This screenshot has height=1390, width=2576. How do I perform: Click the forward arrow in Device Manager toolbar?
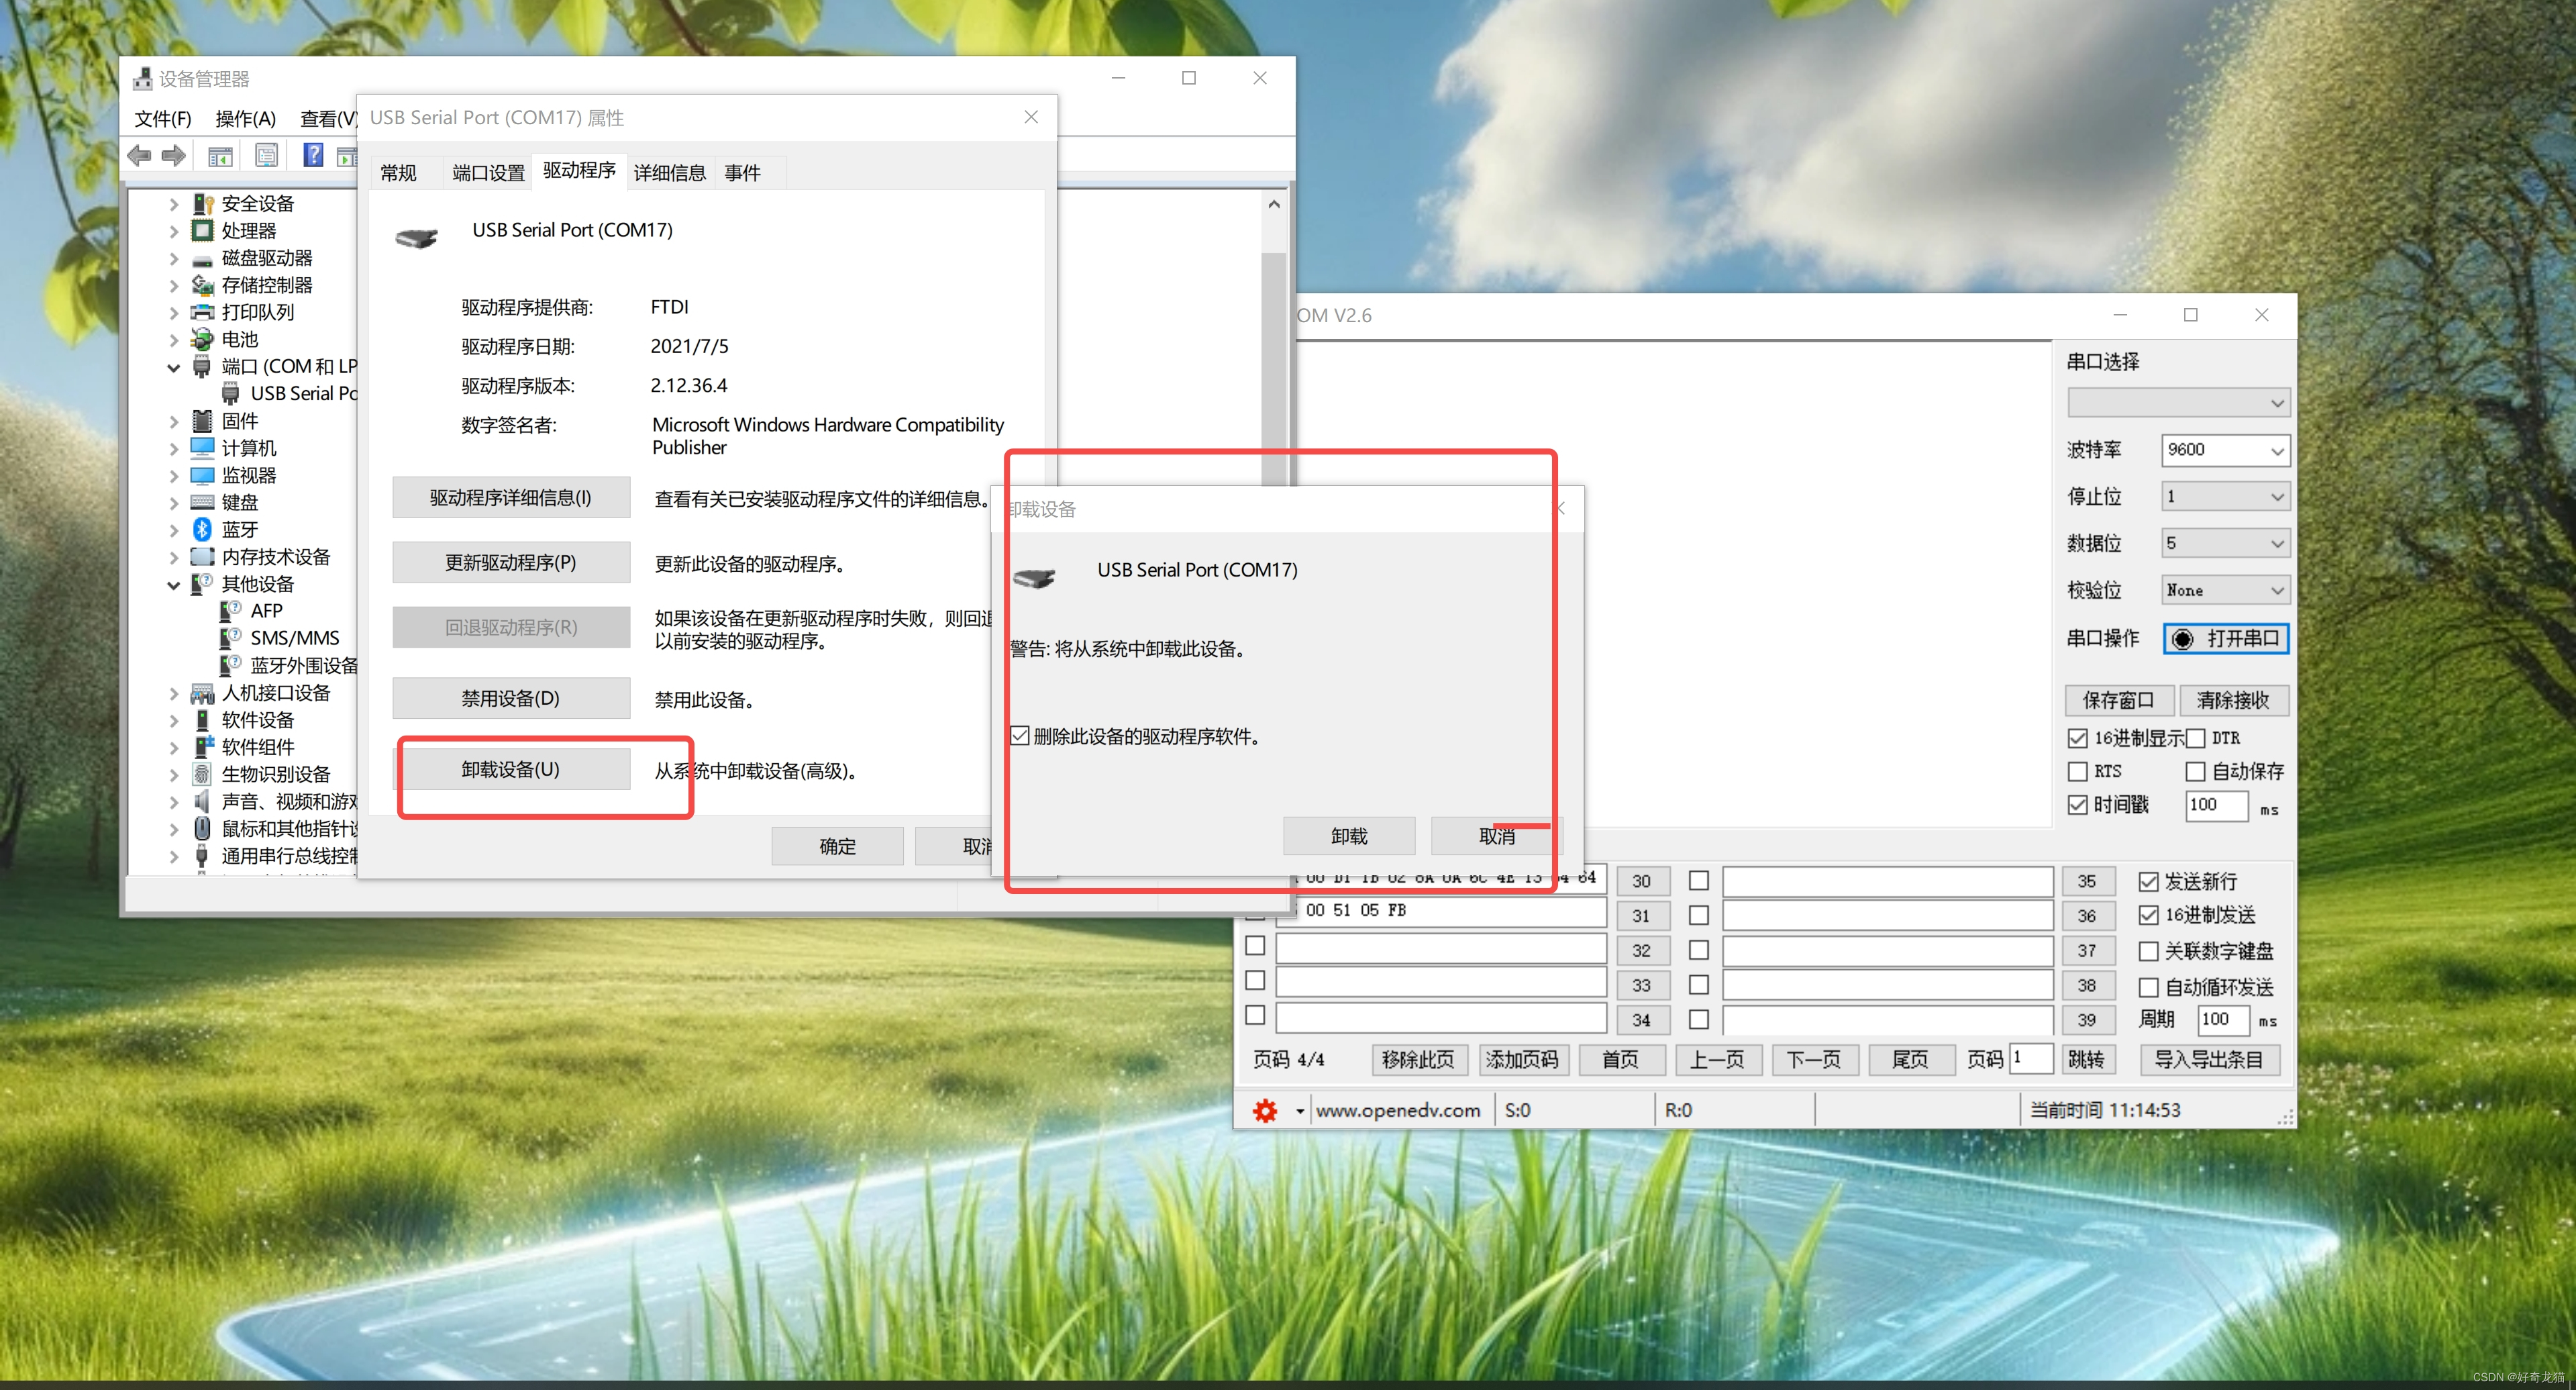coord(174,155)
